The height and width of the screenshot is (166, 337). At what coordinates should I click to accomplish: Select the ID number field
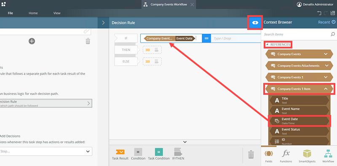299,141
